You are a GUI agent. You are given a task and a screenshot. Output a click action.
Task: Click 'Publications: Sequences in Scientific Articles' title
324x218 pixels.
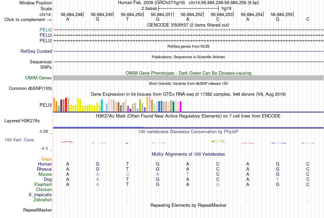[x=188, y=57]
